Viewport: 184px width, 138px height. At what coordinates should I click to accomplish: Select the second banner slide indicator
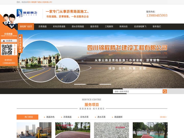click(x=93, y=84)
